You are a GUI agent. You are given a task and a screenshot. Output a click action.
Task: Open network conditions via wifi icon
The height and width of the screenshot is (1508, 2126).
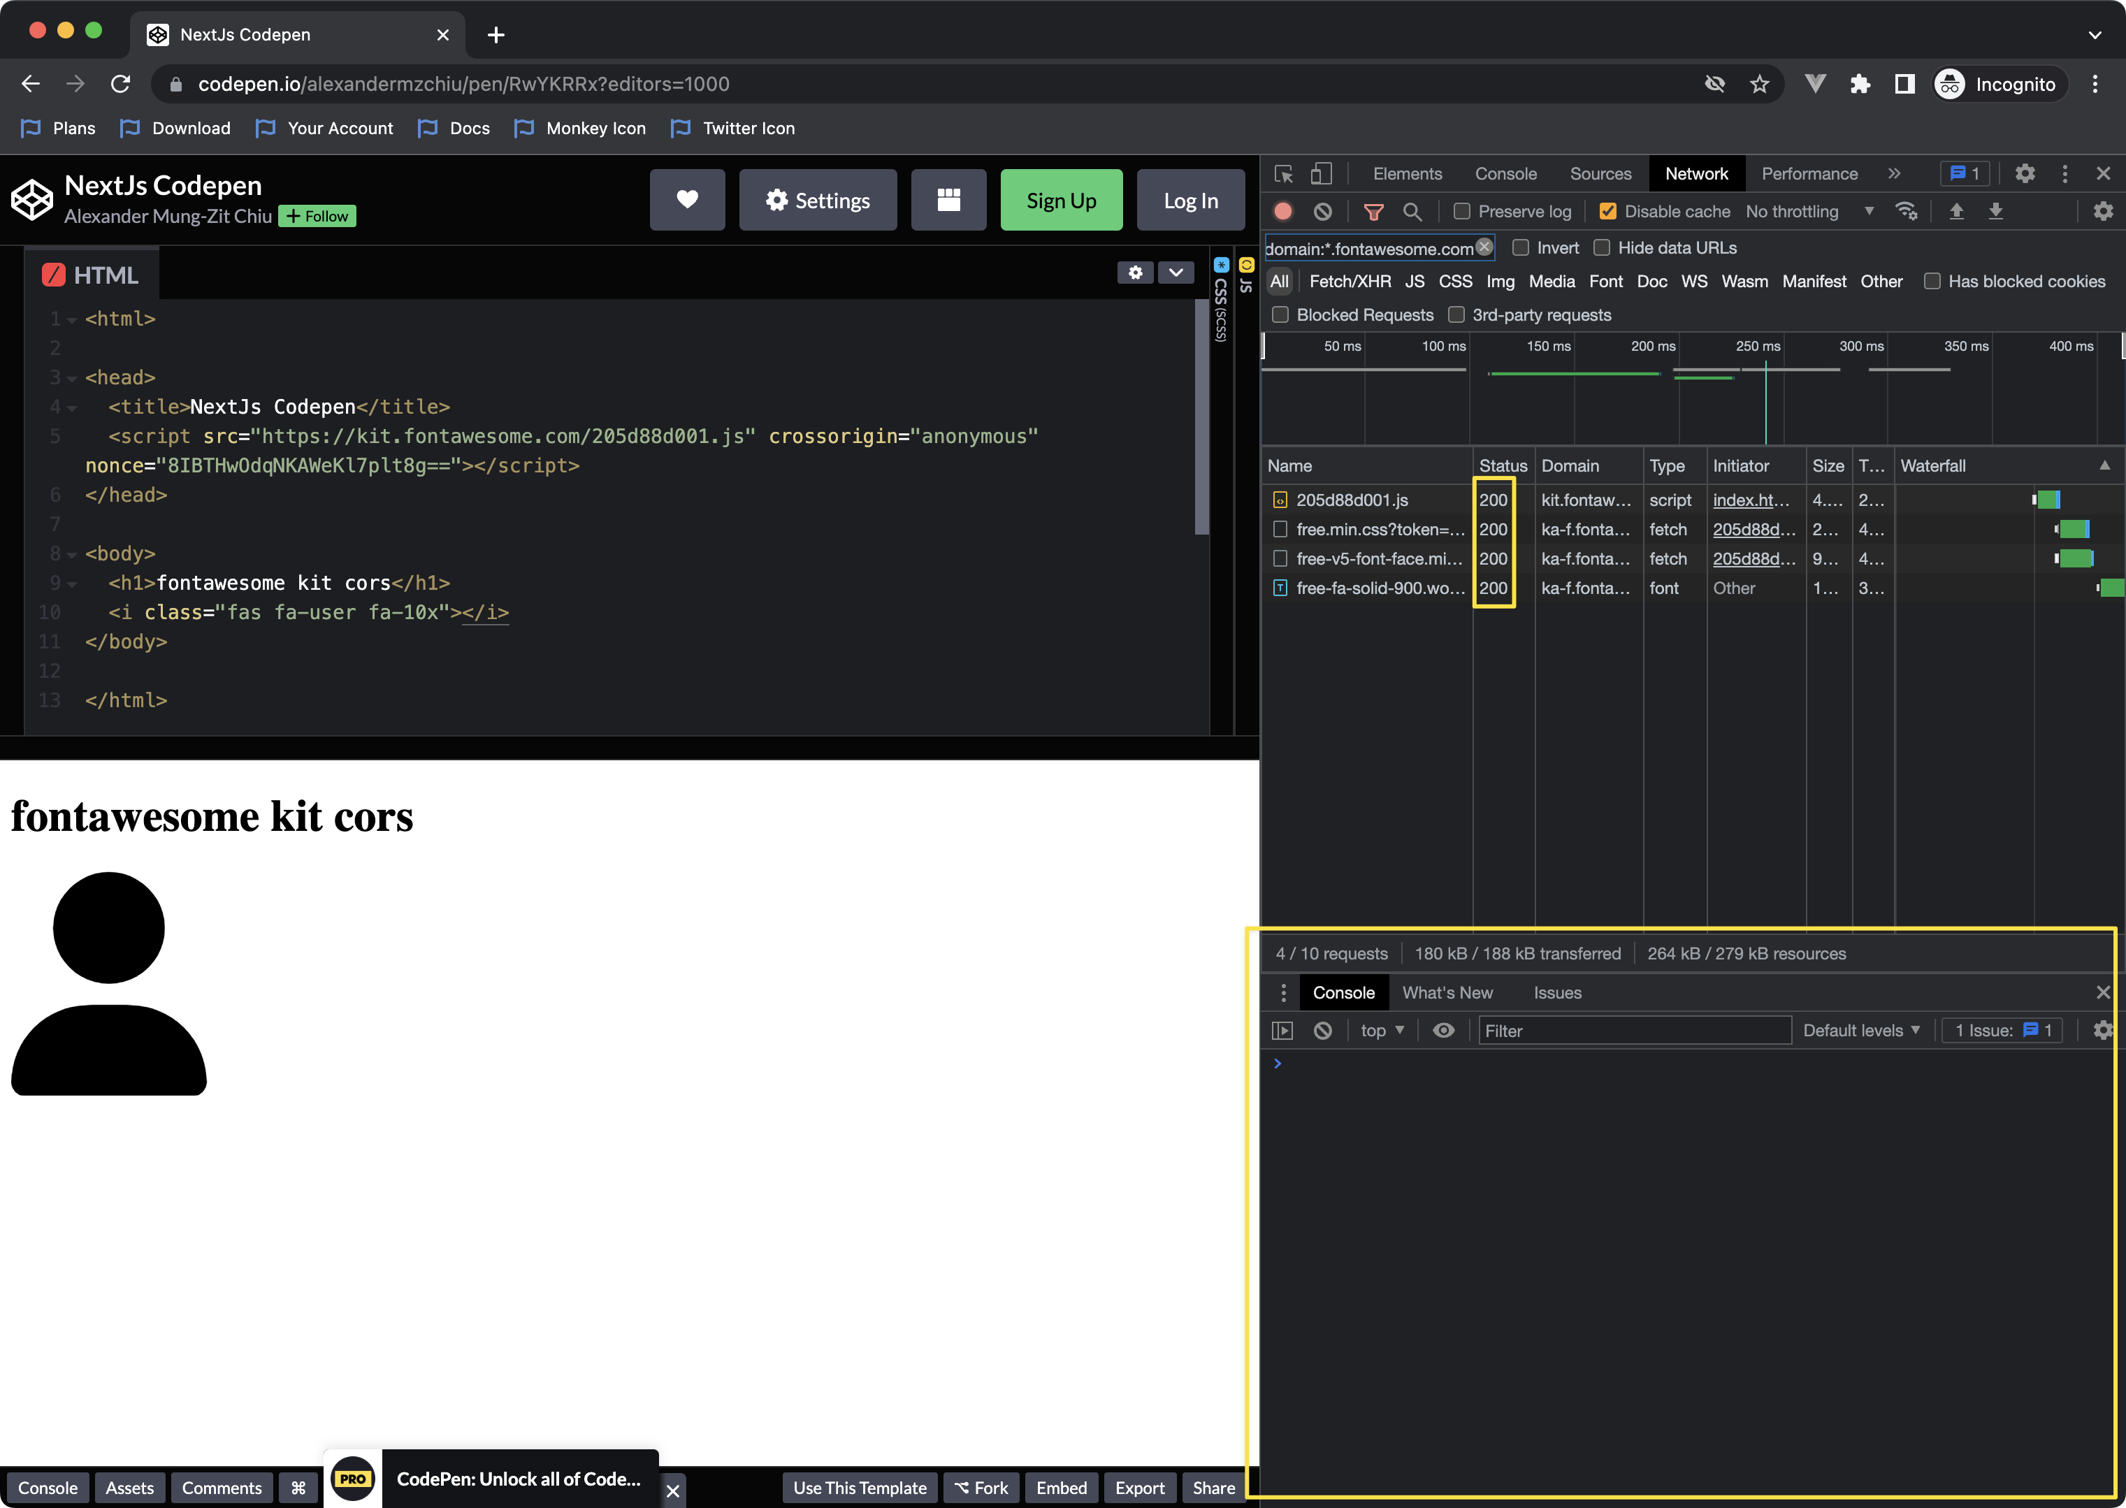[x=1907, y=211]
